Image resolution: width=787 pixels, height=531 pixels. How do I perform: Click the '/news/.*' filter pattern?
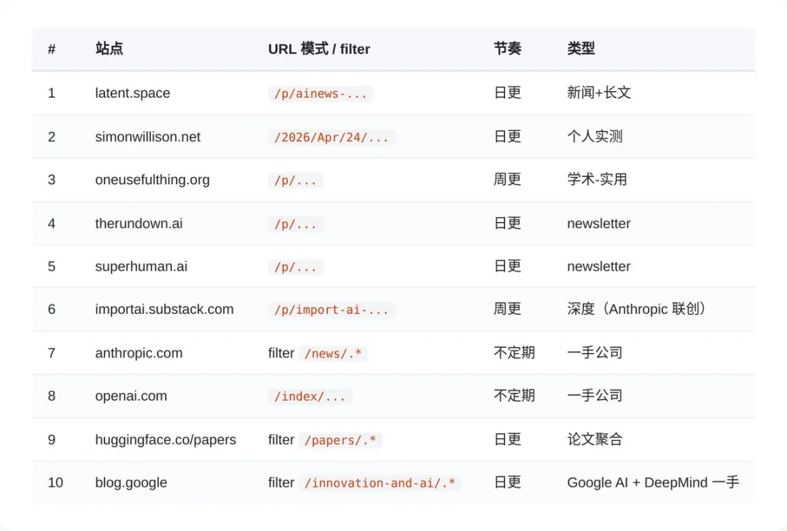[x=333, y=353]
